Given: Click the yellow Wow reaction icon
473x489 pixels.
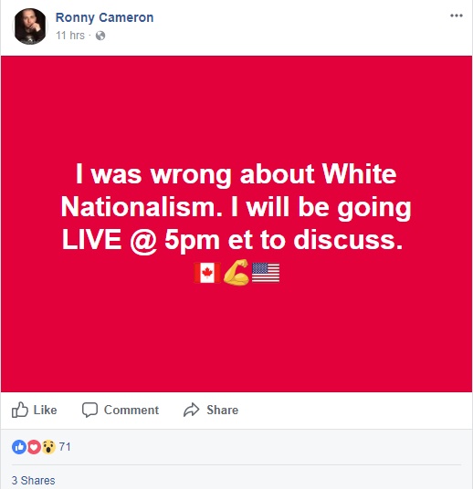Looking at the screenshot, I should click(48, 447).
